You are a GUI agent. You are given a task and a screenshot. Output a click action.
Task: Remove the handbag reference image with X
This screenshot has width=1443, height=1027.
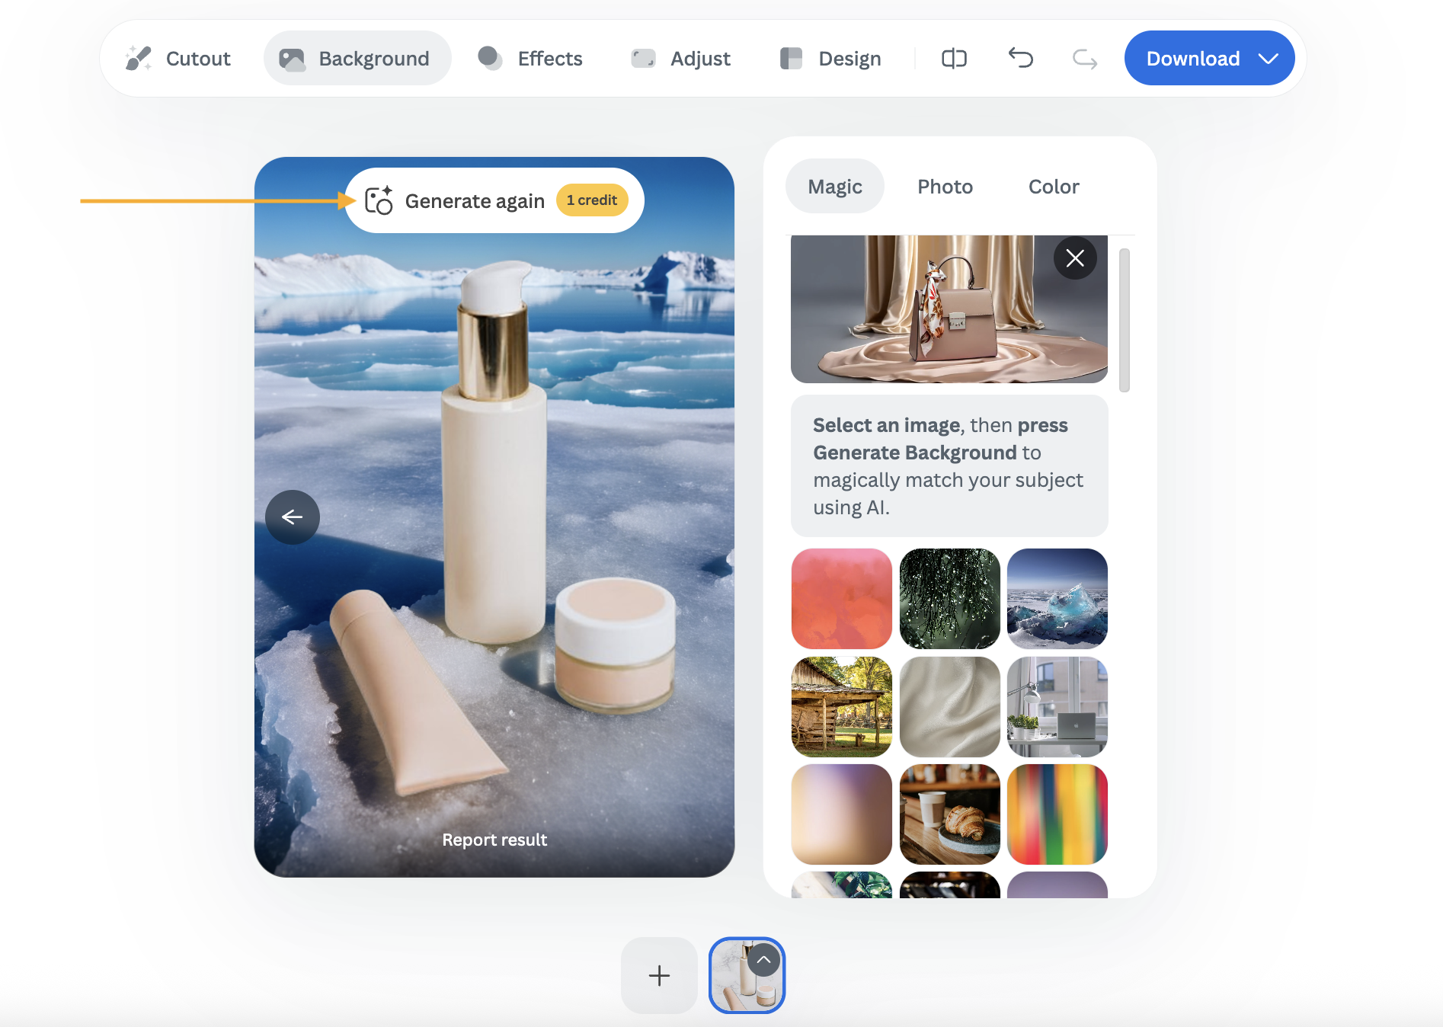coord(1075,258)
